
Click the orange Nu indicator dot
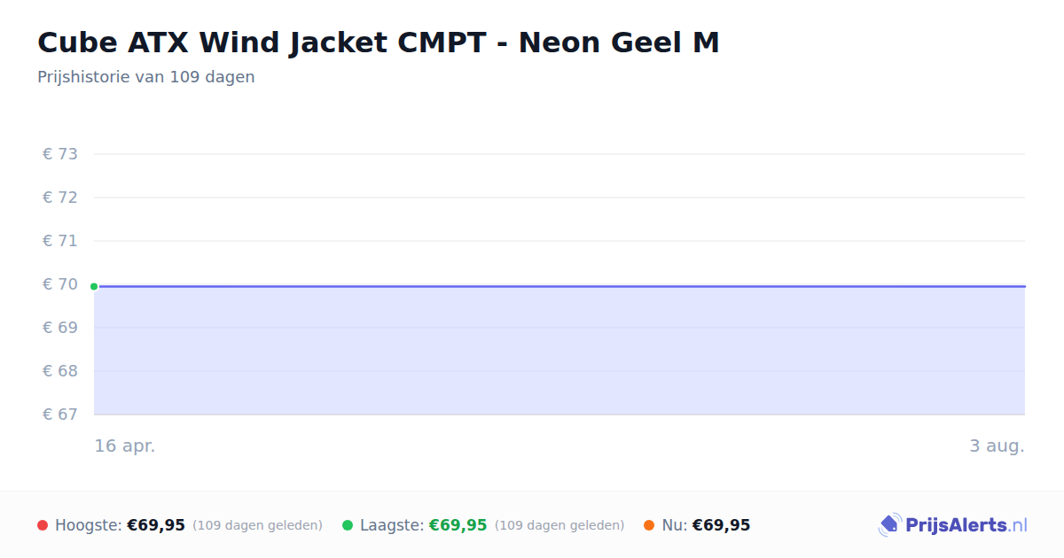(x=649, y=525)
